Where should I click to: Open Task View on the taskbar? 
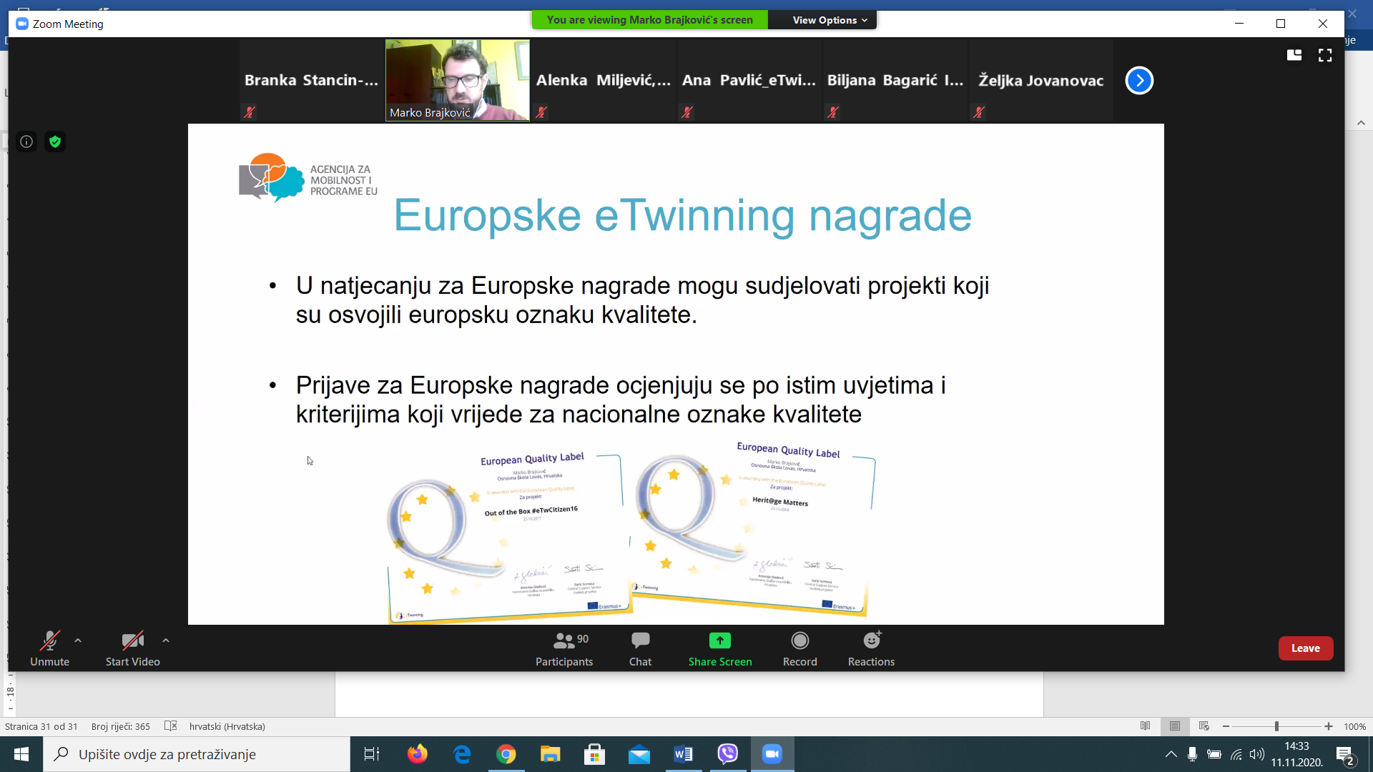coord(371,754)
